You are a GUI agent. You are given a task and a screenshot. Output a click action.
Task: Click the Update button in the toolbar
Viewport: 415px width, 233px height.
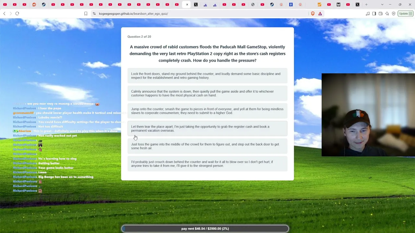406,14
